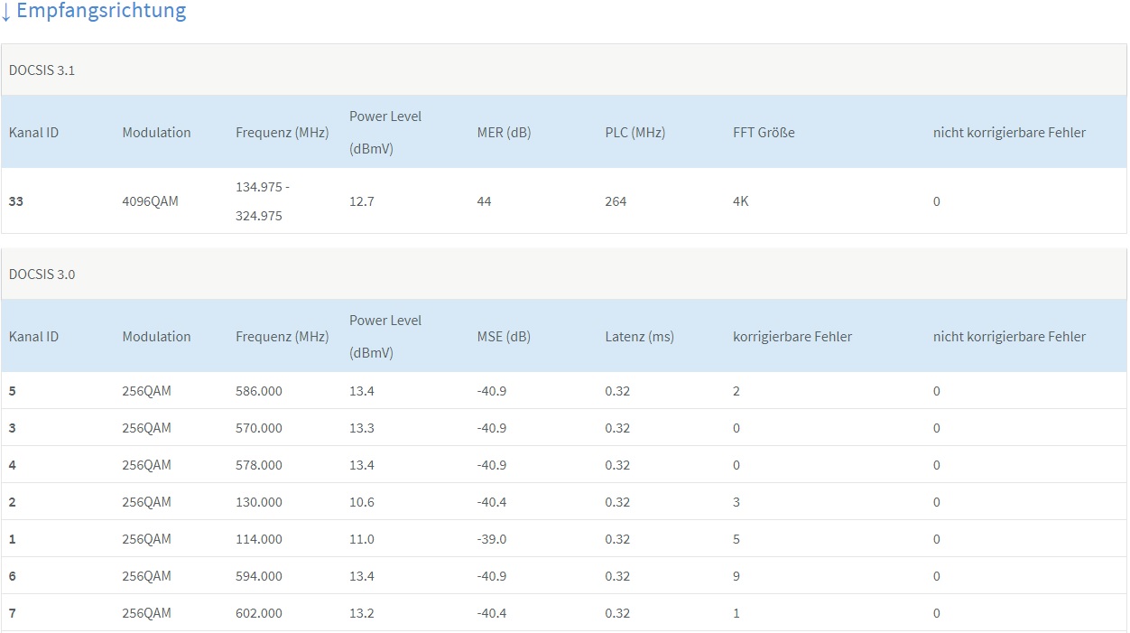This screenshot has height=633, width=1130.
Task: Click the korrigierbare Fehler column header
Action: [792, 337]
